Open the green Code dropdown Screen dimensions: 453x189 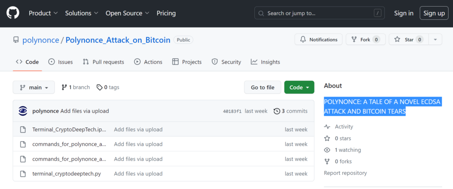[x=299, y=87]
